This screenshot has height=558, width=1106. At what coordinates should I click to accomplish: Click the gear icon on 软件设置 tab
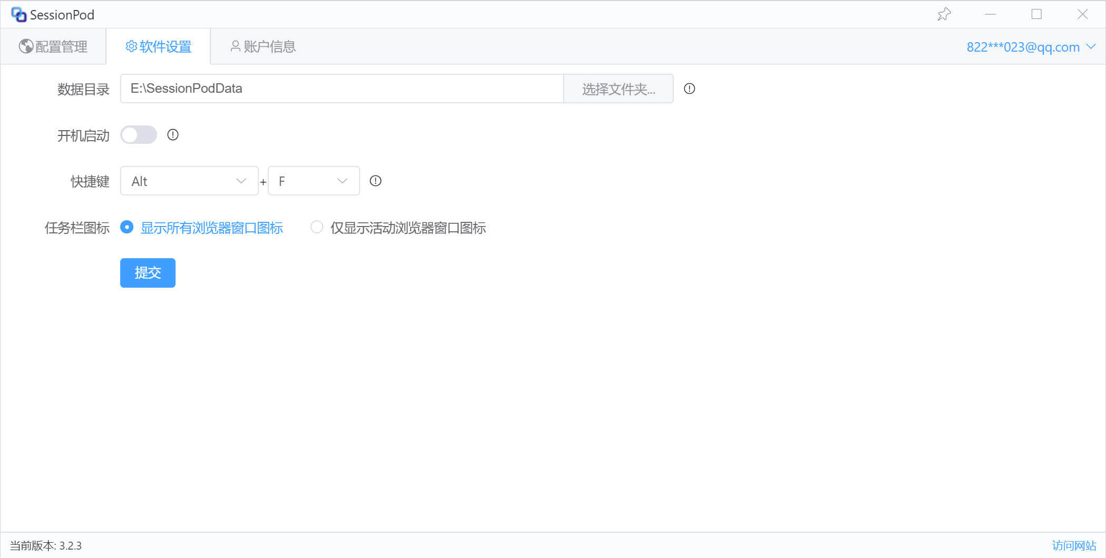[131, 46]
